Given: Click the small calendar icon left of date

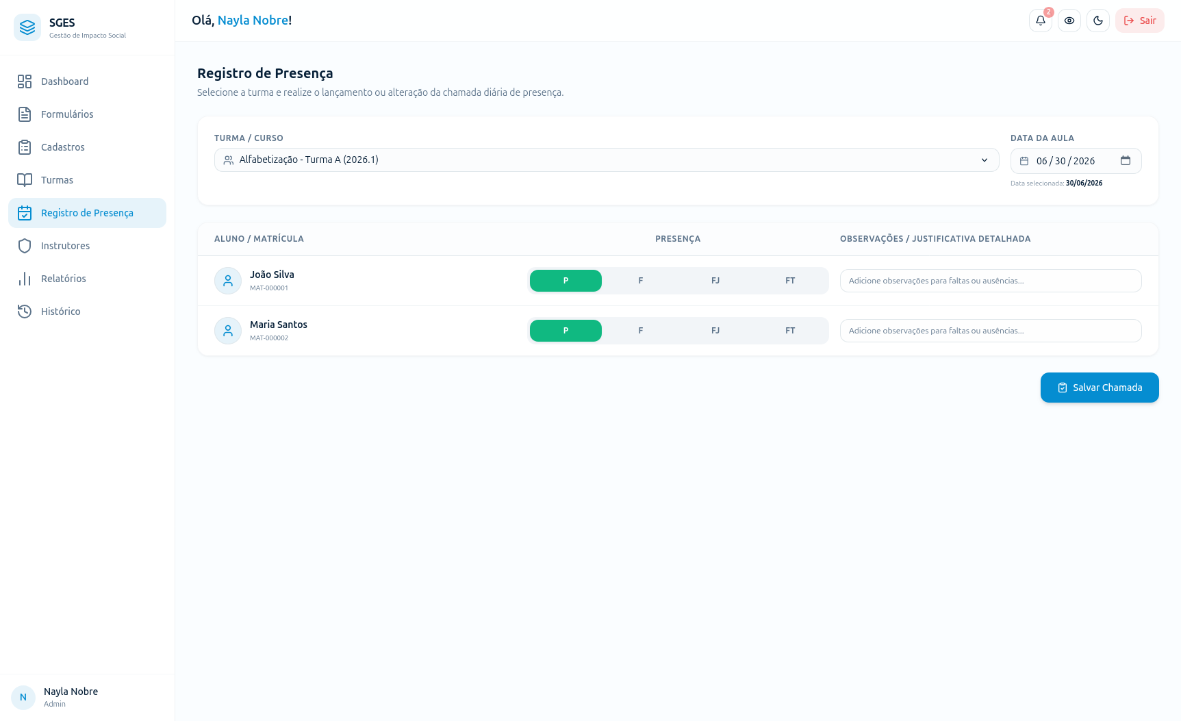Looking at the screenshot, I should [1024, 161].
